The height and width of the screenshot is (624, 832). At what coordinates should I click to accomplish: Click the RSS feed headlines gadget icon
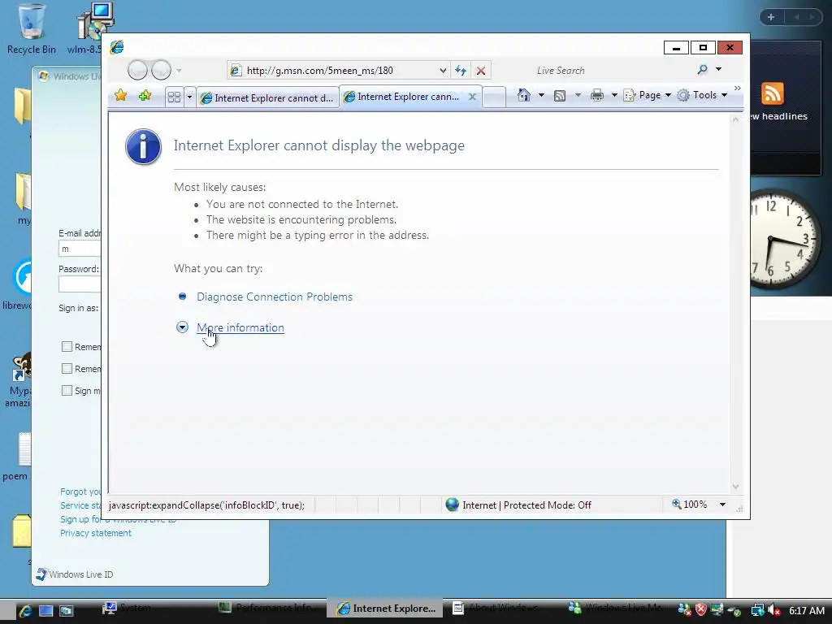[x=772, y=94]
